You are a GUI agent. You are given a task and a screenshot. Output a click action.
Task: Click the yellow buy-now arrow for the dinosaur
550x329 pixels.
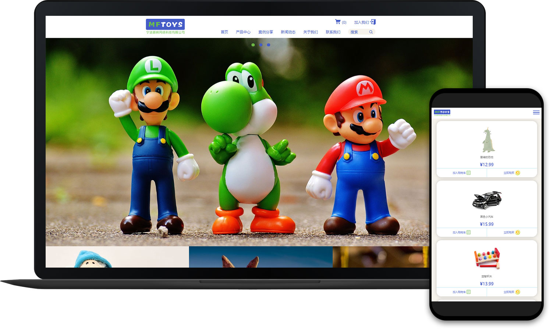(518, 173)
